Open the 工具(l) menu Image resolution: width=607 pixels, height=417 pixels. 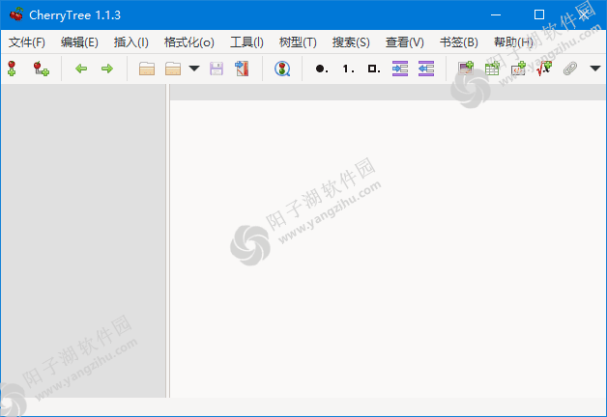[x=246, y=42]
